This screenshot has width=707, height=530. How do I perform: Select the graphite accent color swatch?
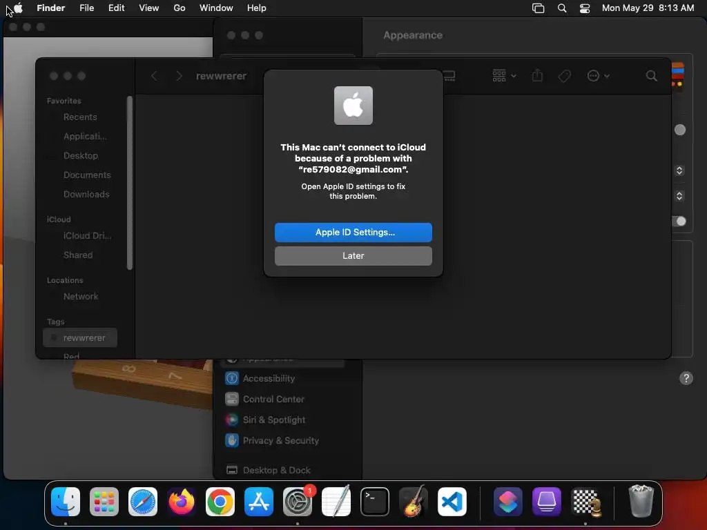click(x=679, y=130)
